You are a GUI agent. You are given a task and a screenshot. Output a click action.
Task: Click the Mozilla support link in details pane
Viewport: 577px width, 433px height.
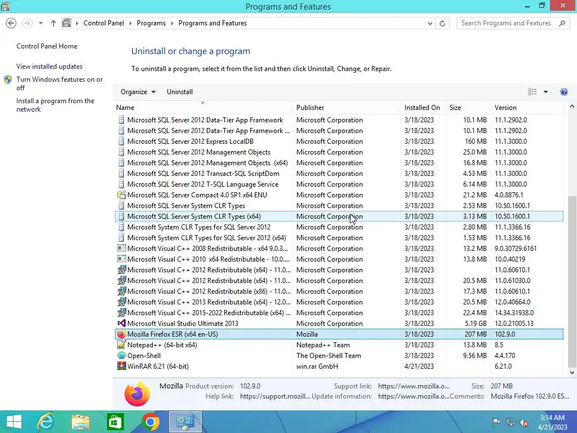coord(414,386)
